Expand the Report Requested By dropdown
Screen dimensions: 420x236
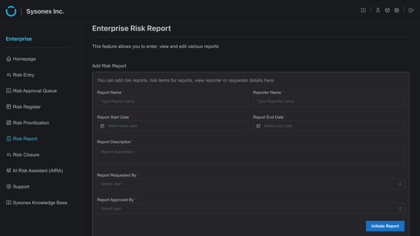tap(251, 184)
